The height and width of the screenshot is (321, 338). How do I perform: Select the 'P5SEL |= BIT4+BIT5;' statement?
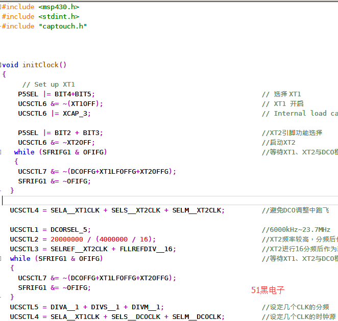coord(57,94)
